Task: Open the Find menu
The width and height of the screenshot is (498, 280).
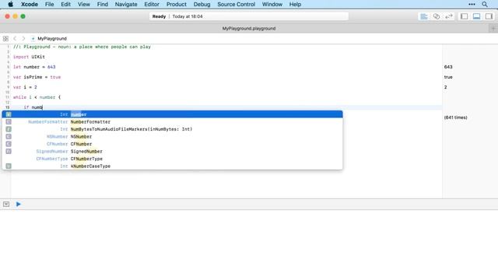Action: pyautogui.click(x=102, y=5)
